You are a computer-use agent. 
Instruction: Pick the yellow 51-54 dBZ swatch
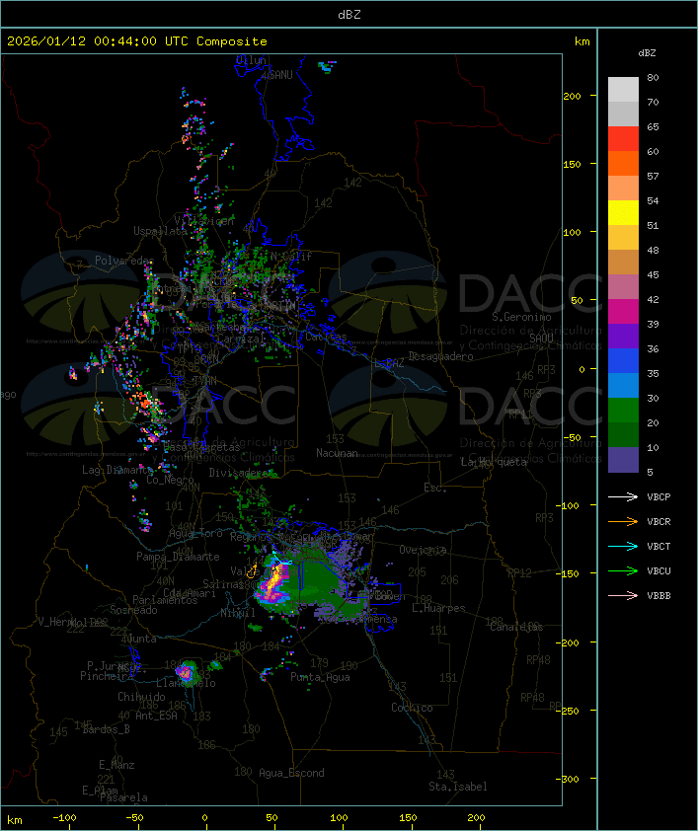[x=623, y=212]
